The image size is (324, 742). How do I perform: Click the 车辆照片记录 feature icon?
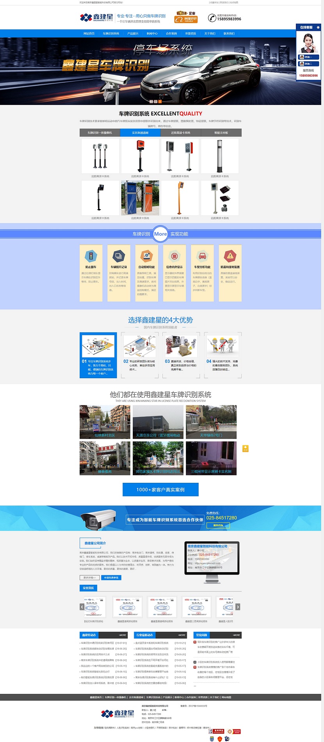(x=119, y=256)
